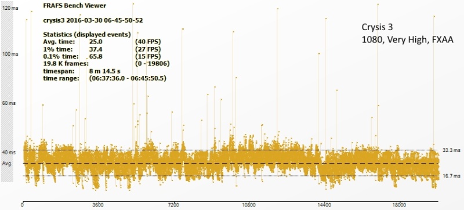The height and width of the screenshot is (210, 464).
Task: Click the Statistics (displayed events) heading
Action: 87,34
